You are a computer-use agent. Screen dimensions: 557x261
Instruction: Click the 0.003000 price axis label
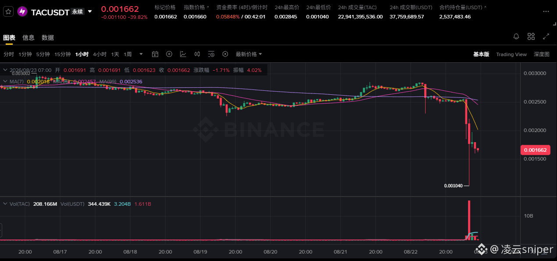pos(535,73)
